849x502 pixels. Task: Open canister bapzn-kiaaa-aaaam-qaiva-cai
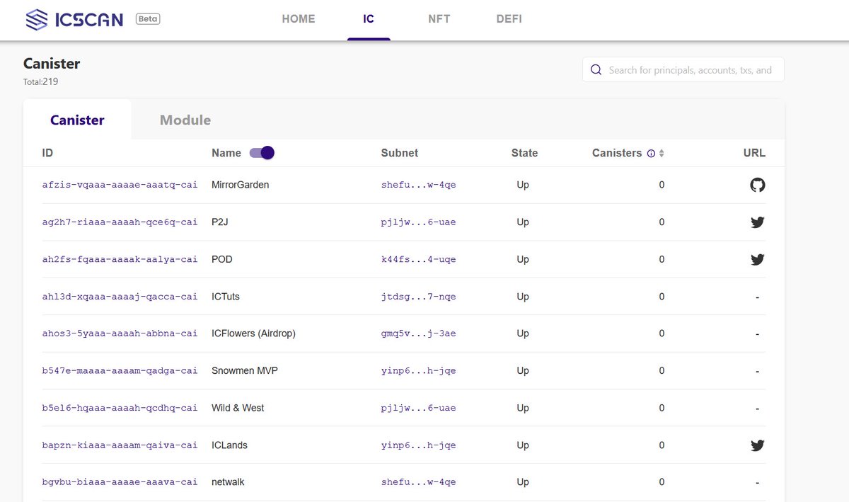coord(120,445)
